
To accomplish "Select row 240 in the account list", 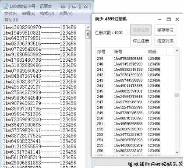I will [x=134, y=64].
